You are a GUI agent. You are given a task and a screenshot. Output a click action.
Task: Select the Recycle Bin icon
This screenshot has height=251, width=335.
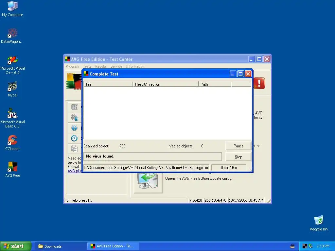pos(319,223)
